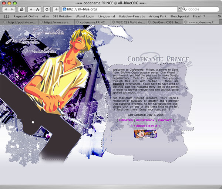Image resolution: width=222 pixels, height=189 pixels.
Task: Click the Informative navigation link
Action: pyautogui.click(x=54, y=33)
